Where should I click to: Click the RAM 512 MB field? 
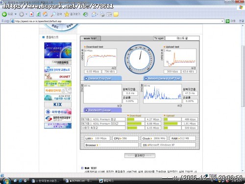click(x=183, y=138)
